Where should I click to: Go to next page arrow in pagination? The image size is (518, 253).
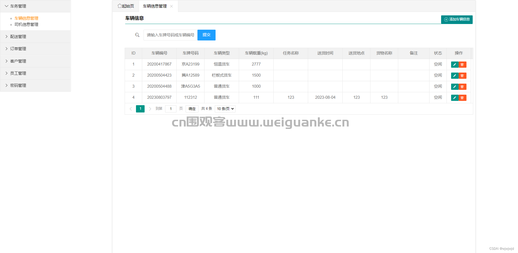tap(150, 109)
